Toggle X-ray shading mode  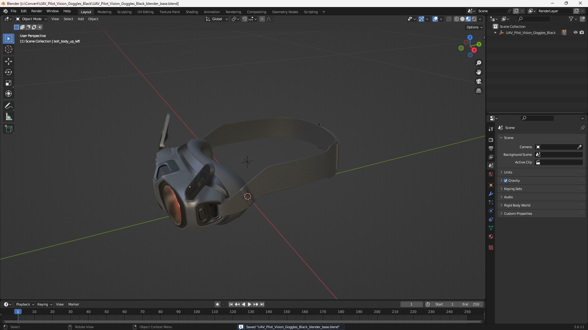pos(449,19)
